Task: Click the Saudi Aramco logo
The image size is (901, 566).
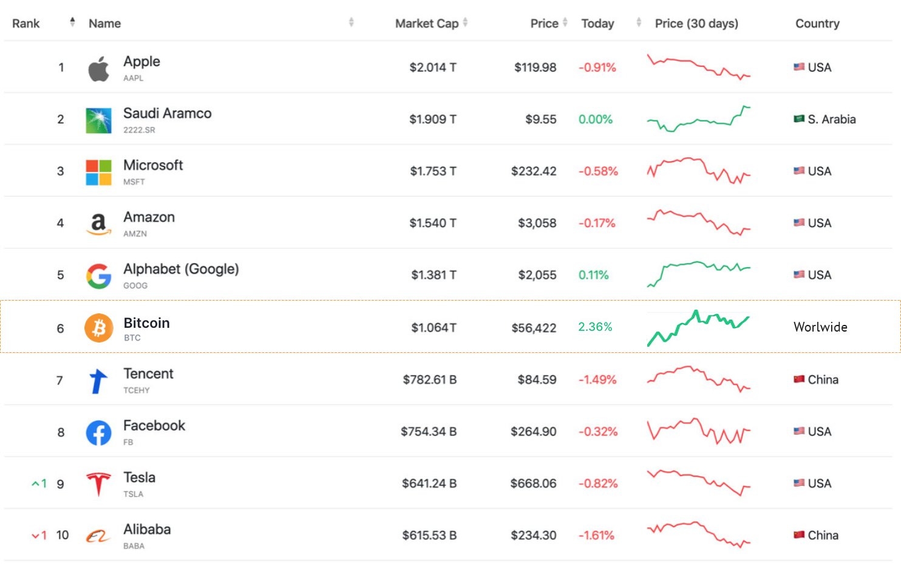Action: tap(98, 120)
